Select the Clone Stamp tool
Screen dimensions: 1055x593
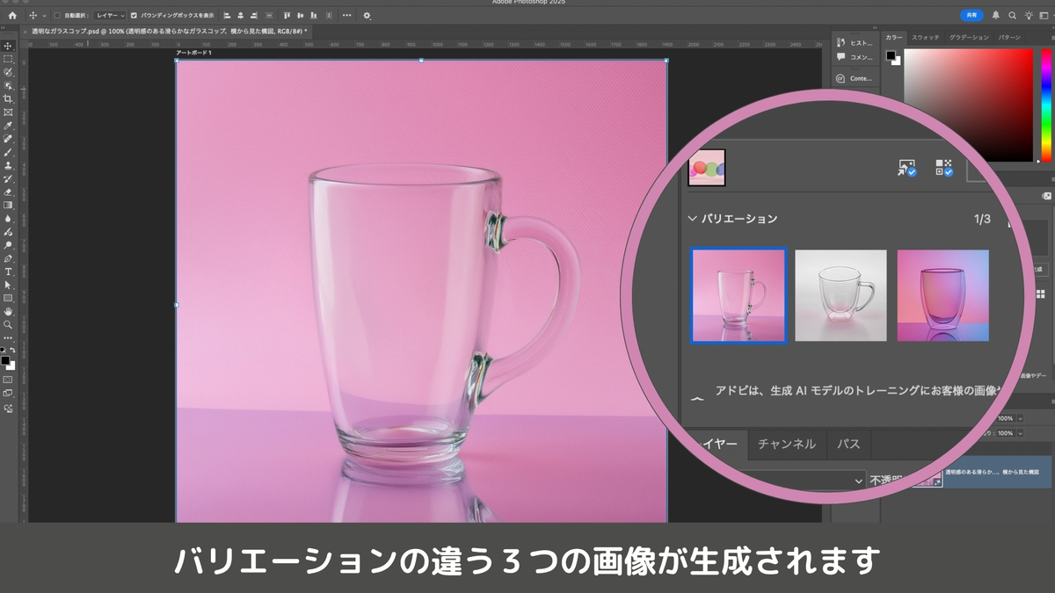(8, 165)
